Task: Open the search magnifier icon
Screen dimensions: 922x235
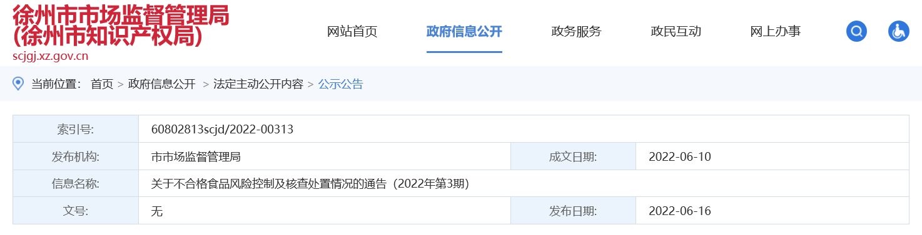Action: coord(856,31)
